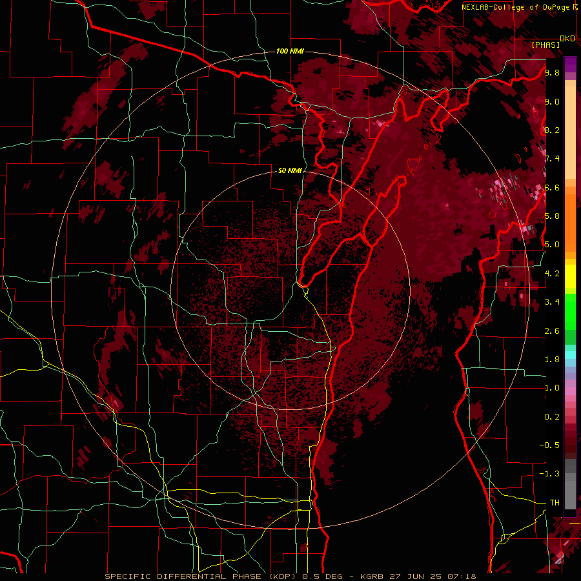Click the 0.2 value on the color scale

(552, 417)
